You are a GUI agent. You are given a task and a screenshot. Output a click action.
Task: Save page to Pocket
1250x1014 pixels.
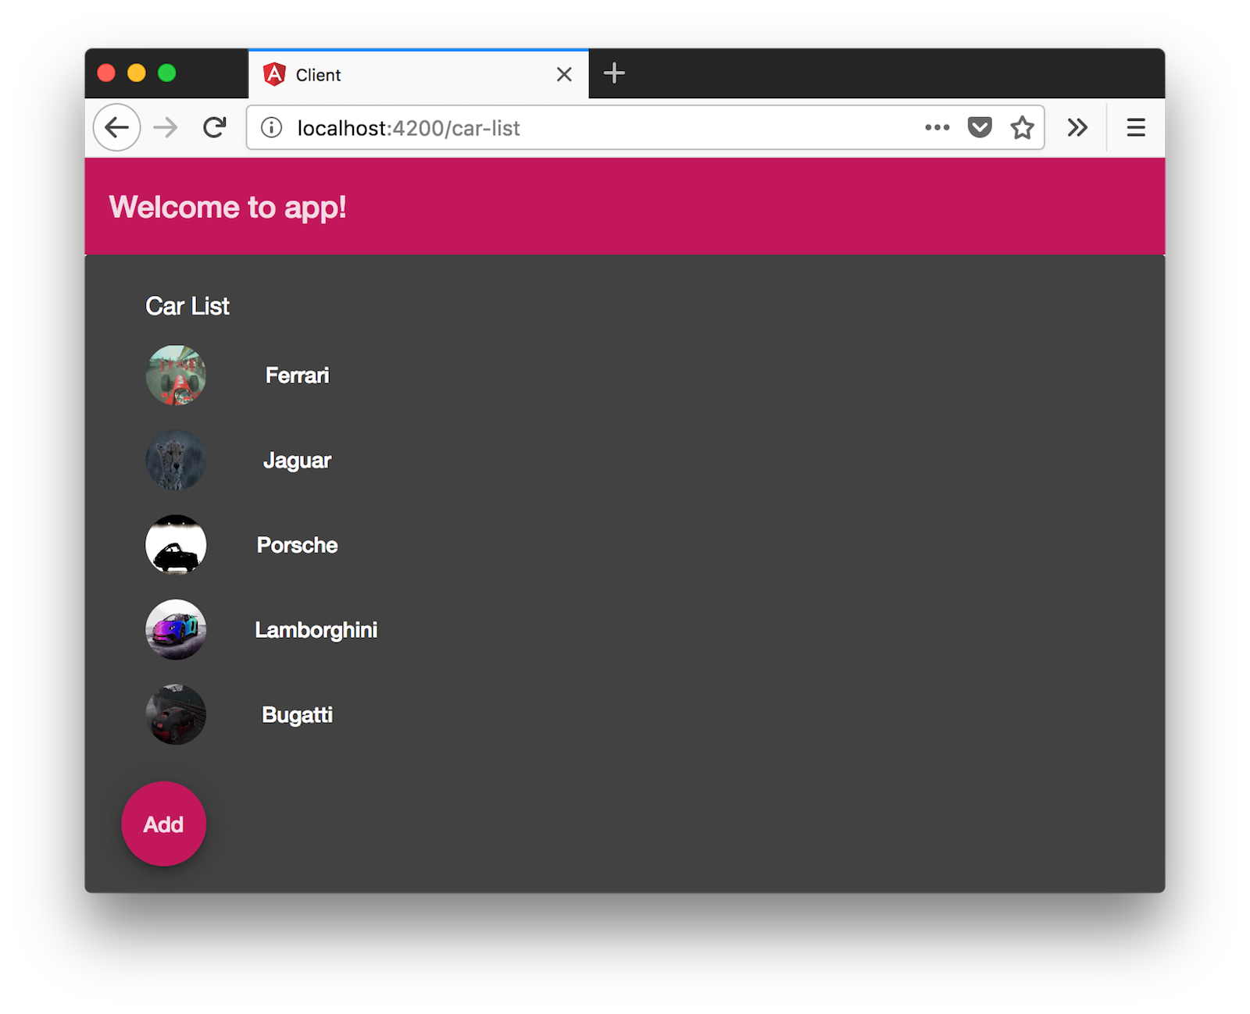pos(979,127)
